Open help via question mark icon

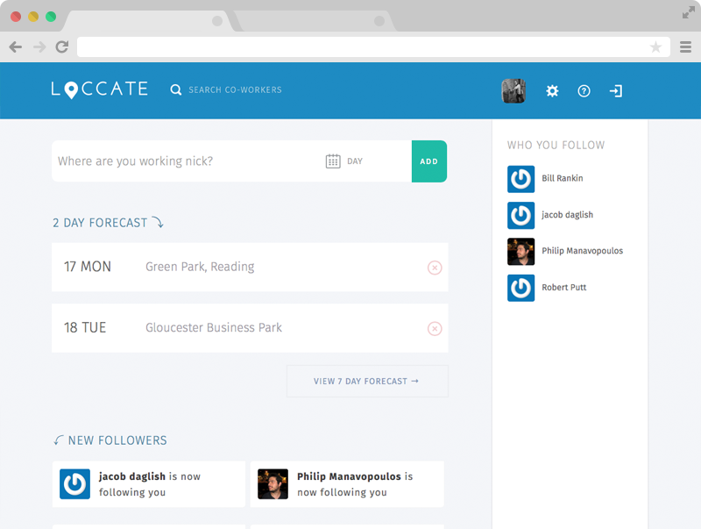[x=584, y=91]
